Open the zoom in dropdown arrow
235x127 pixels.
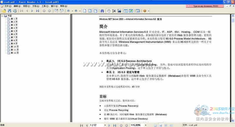coord(80,11)
